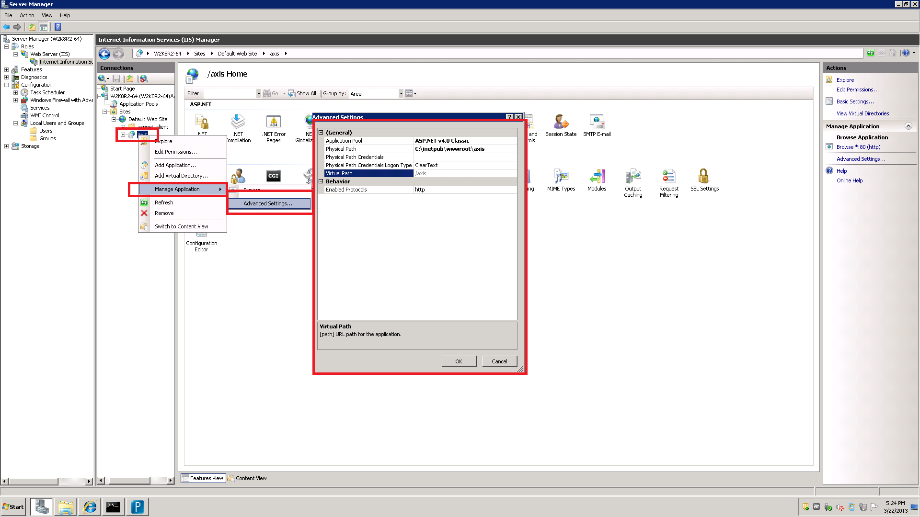Click Browse *:80 (http) link
920x517 pixels.
click(x=858, y=147)
